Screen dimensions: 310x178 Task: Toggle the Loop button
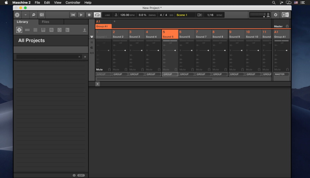pos(97,15)
